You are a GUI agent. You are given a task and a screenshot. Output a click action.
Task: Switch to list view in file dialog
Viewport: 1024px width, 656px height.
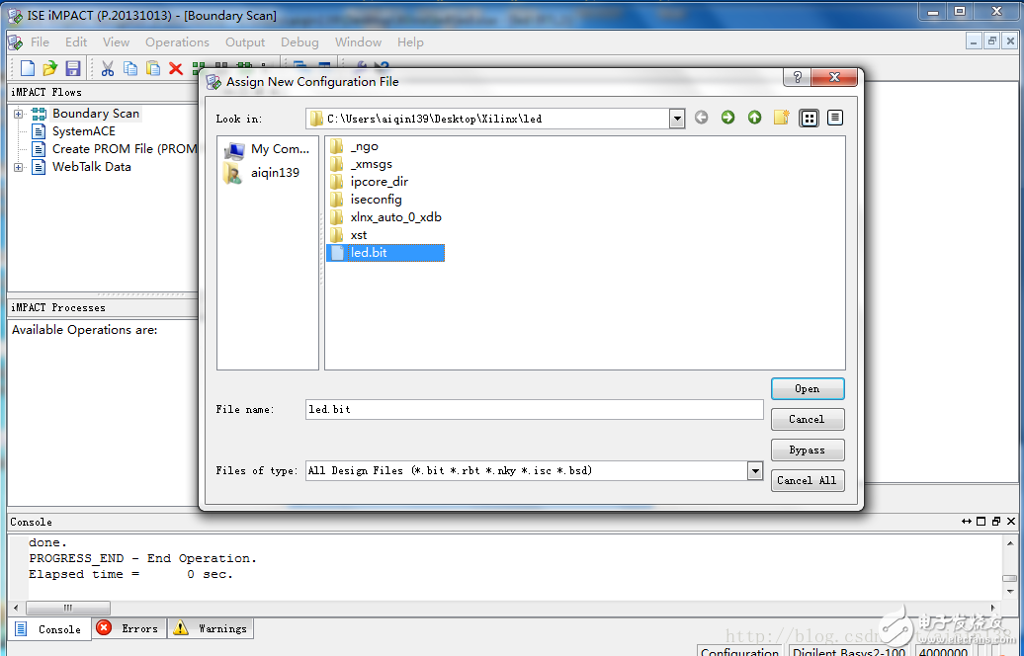pyautogui.click(x=809, y=118)
